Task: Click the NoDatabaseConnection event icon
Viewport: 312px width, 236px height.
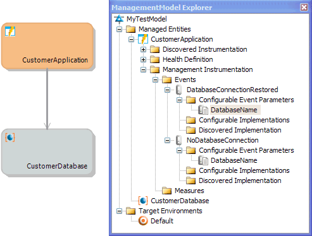Action: pos(179,140)
